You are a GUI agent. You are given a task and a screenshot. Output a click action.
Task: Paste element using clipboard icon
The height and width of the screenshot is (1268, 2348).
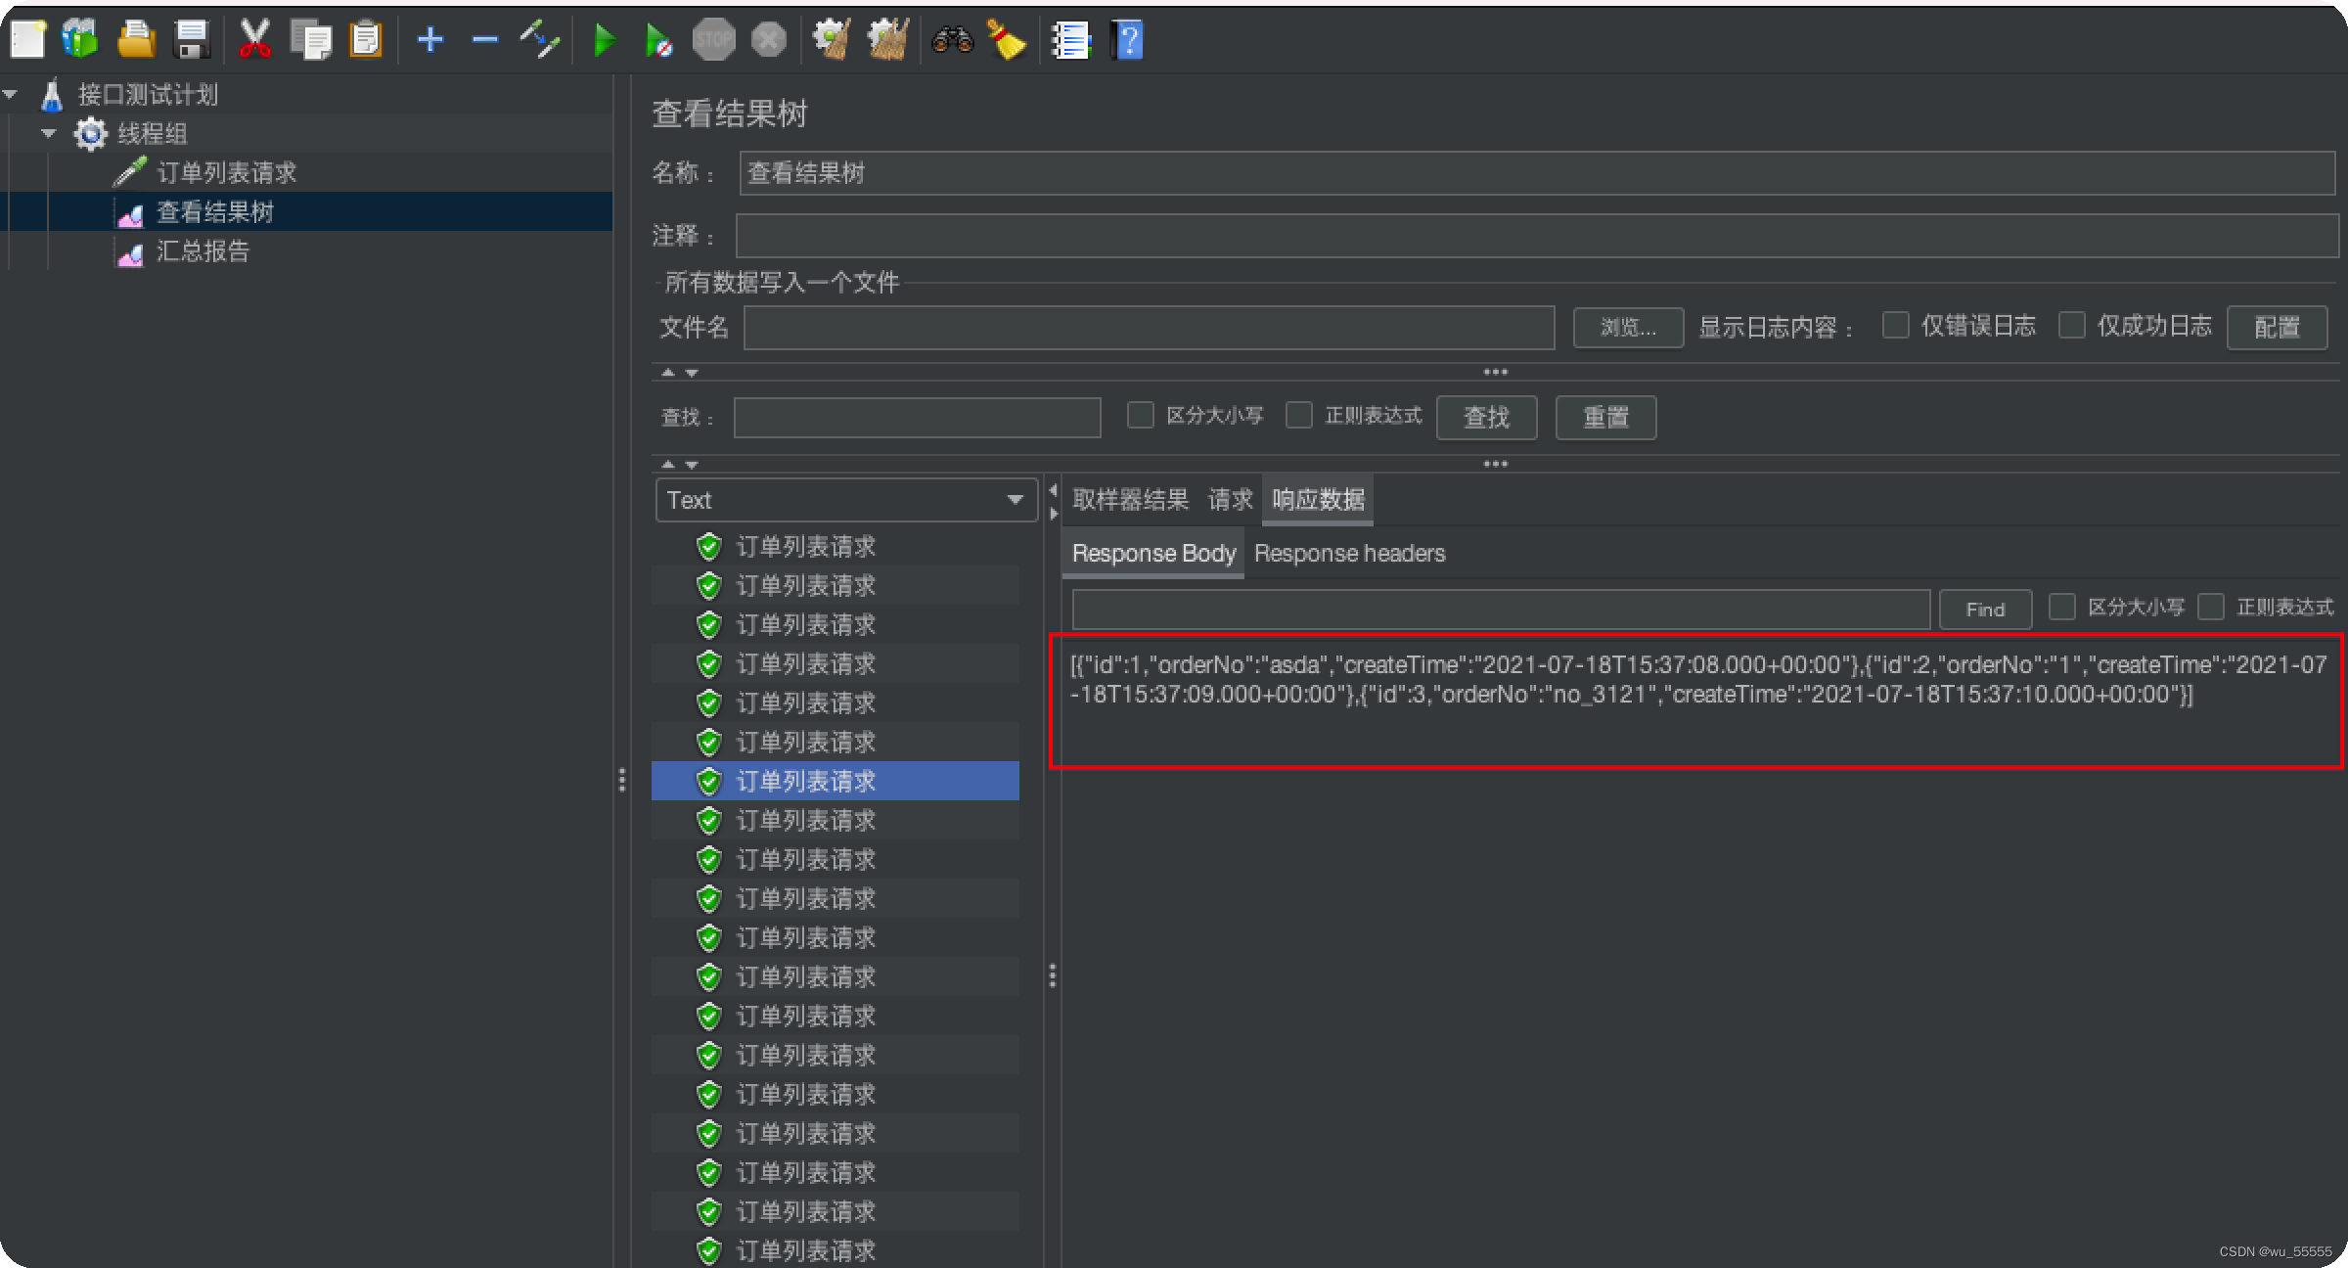pos(366,40)
